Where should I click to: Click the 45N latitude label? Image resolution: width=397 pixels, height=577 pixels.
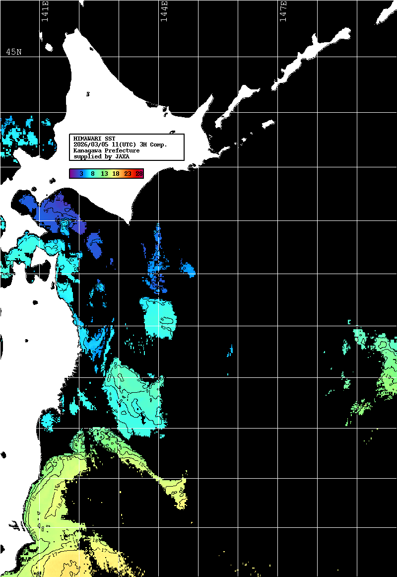tap(14, 52)
